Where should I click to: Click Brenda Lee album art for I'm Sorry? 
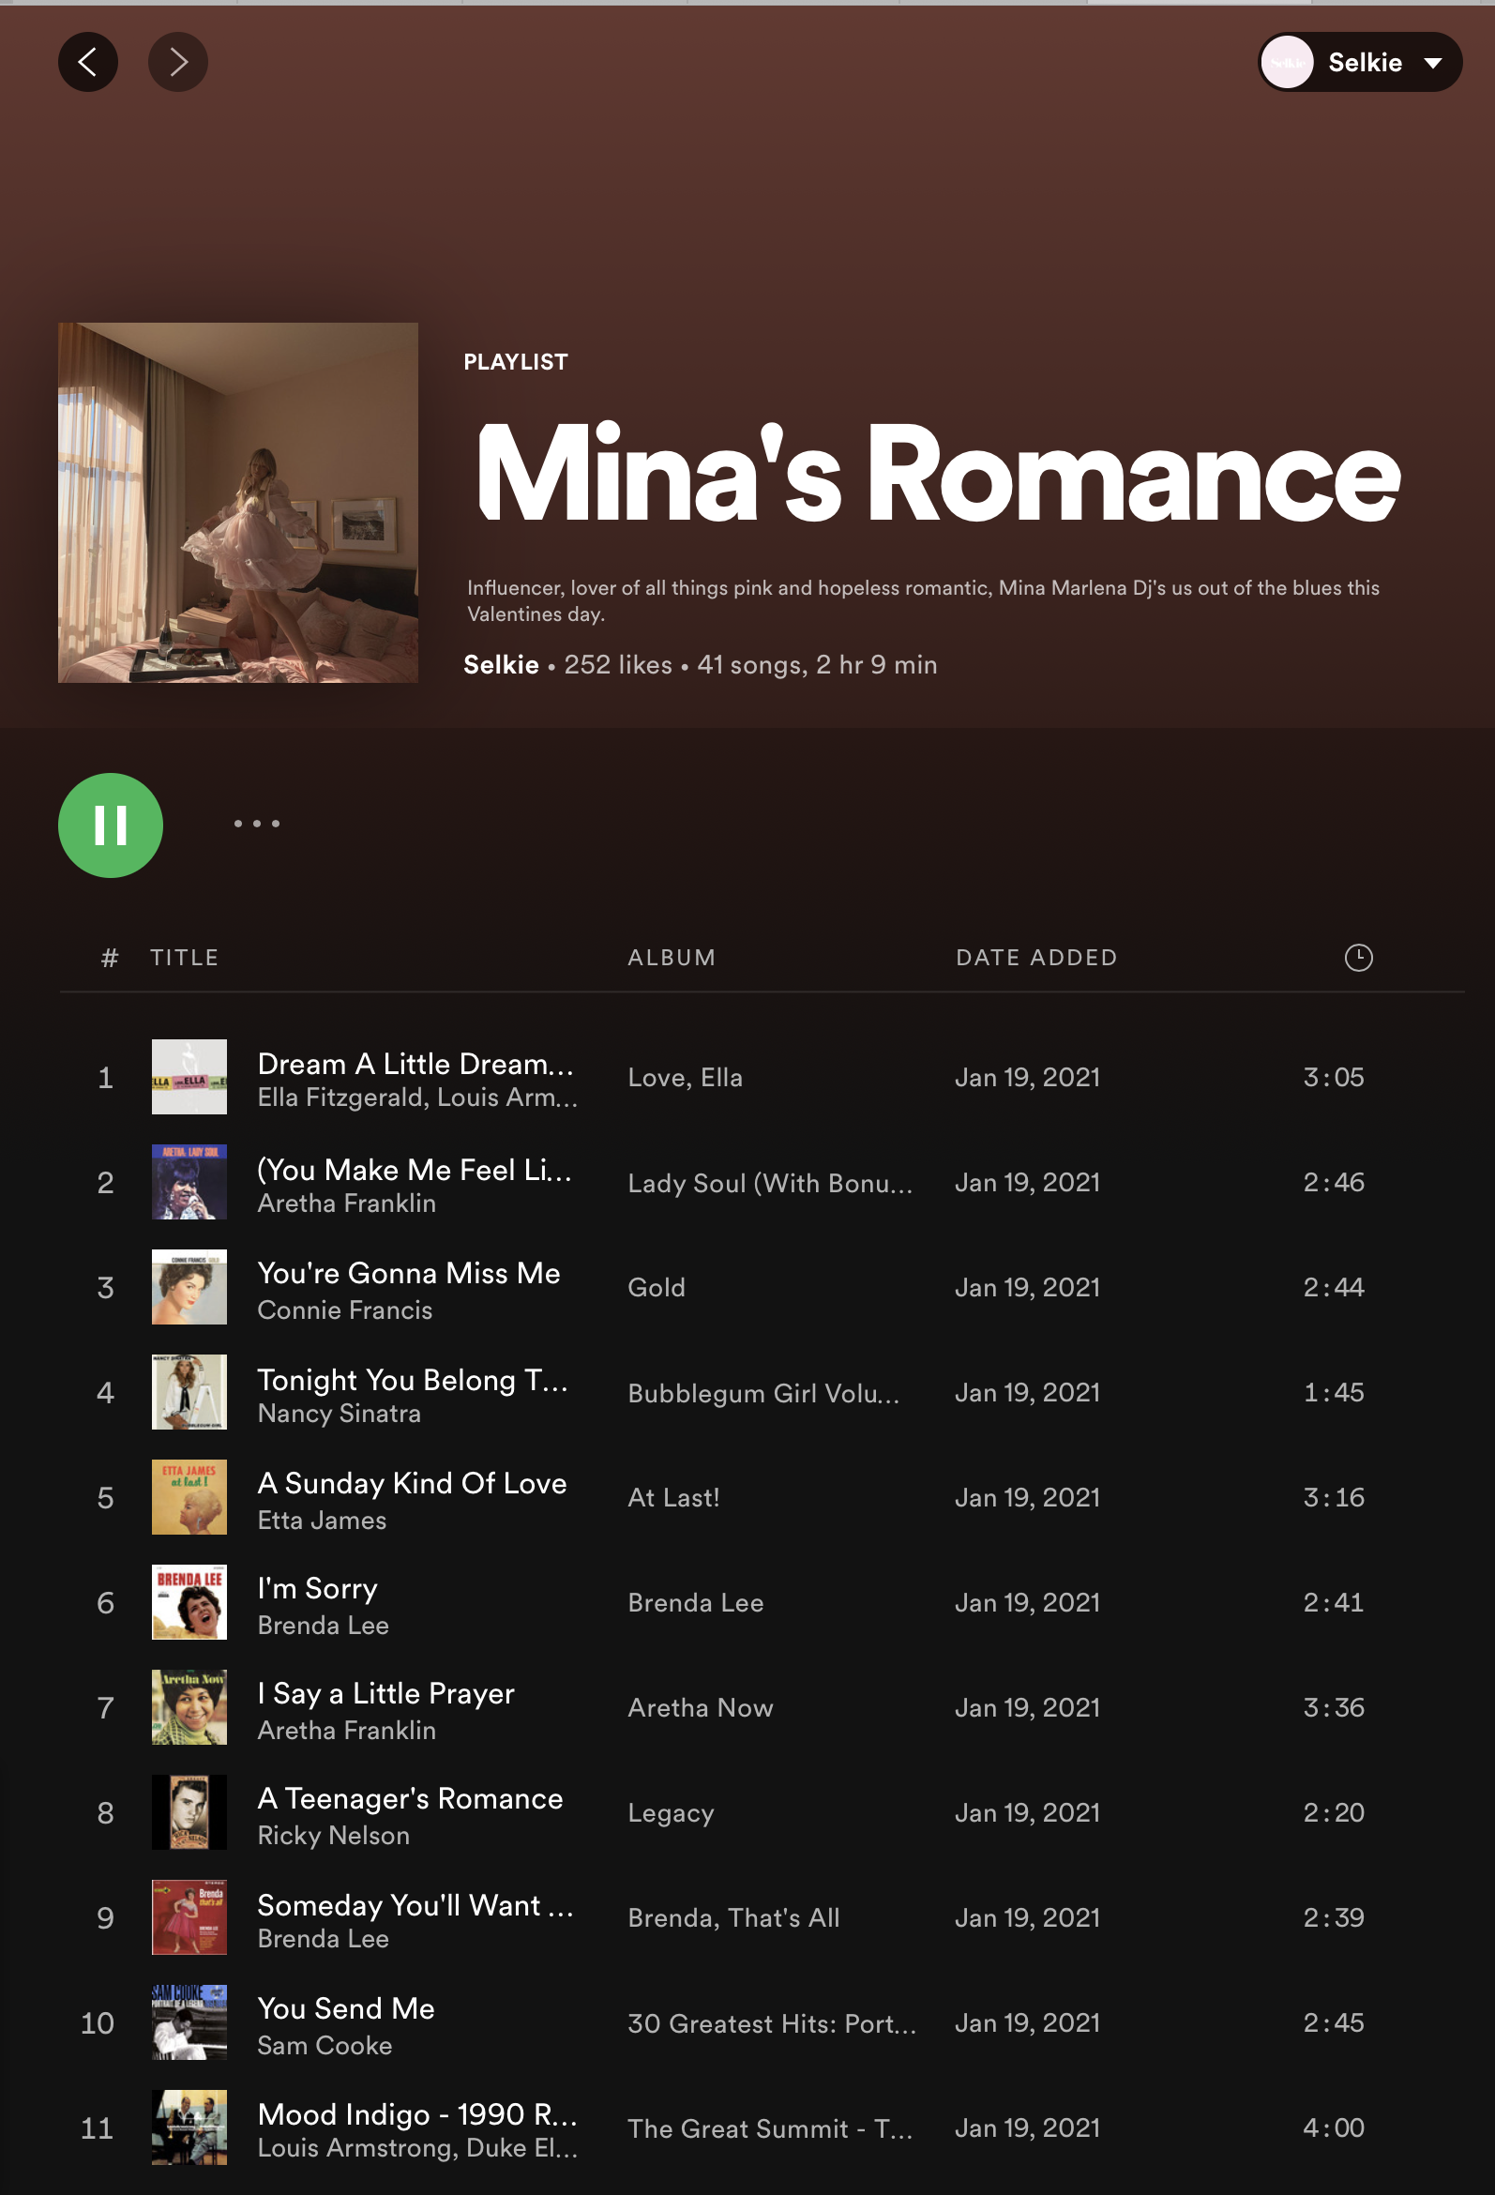(189, 1602)
